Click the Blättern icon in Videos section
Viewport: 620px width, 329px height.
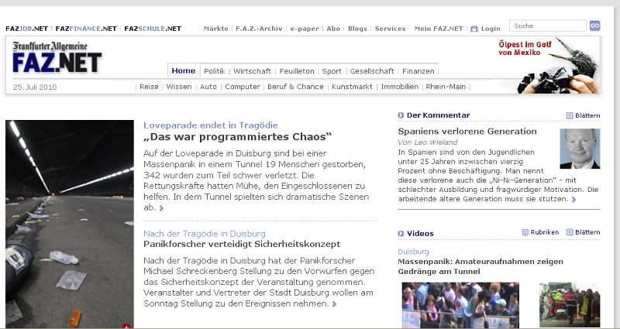[x=570, y=232]
